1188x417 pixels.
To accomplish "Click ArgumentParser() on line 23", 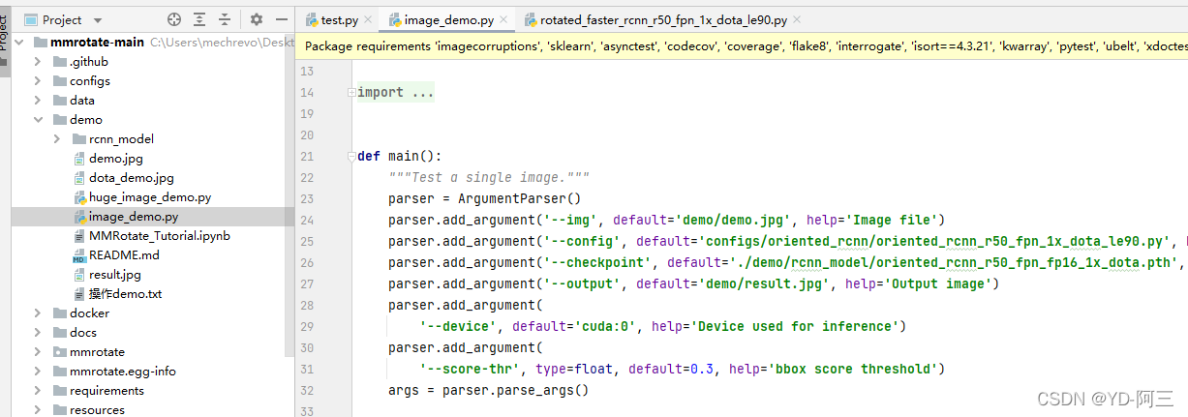I will click(518, 198).
